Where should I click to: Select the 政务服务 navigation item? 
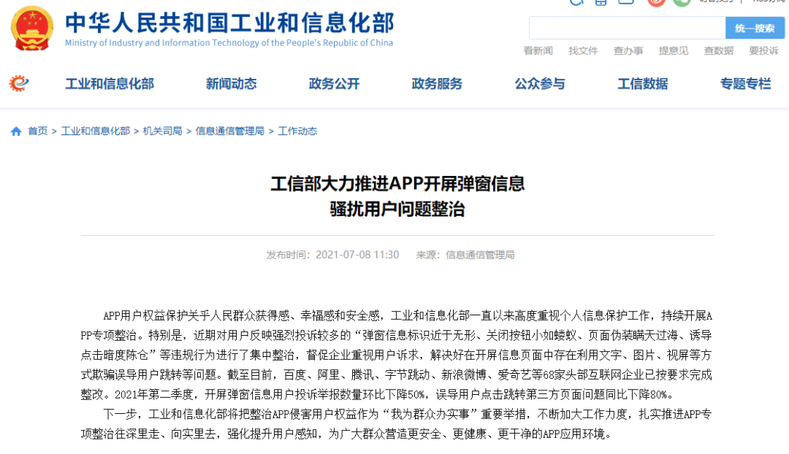coord(437,84)
